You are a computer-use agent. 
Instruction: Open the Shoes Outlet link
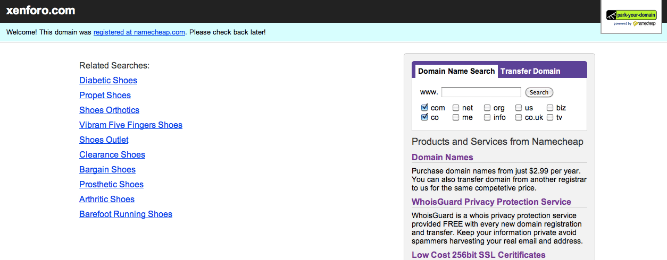coord(104,140)
